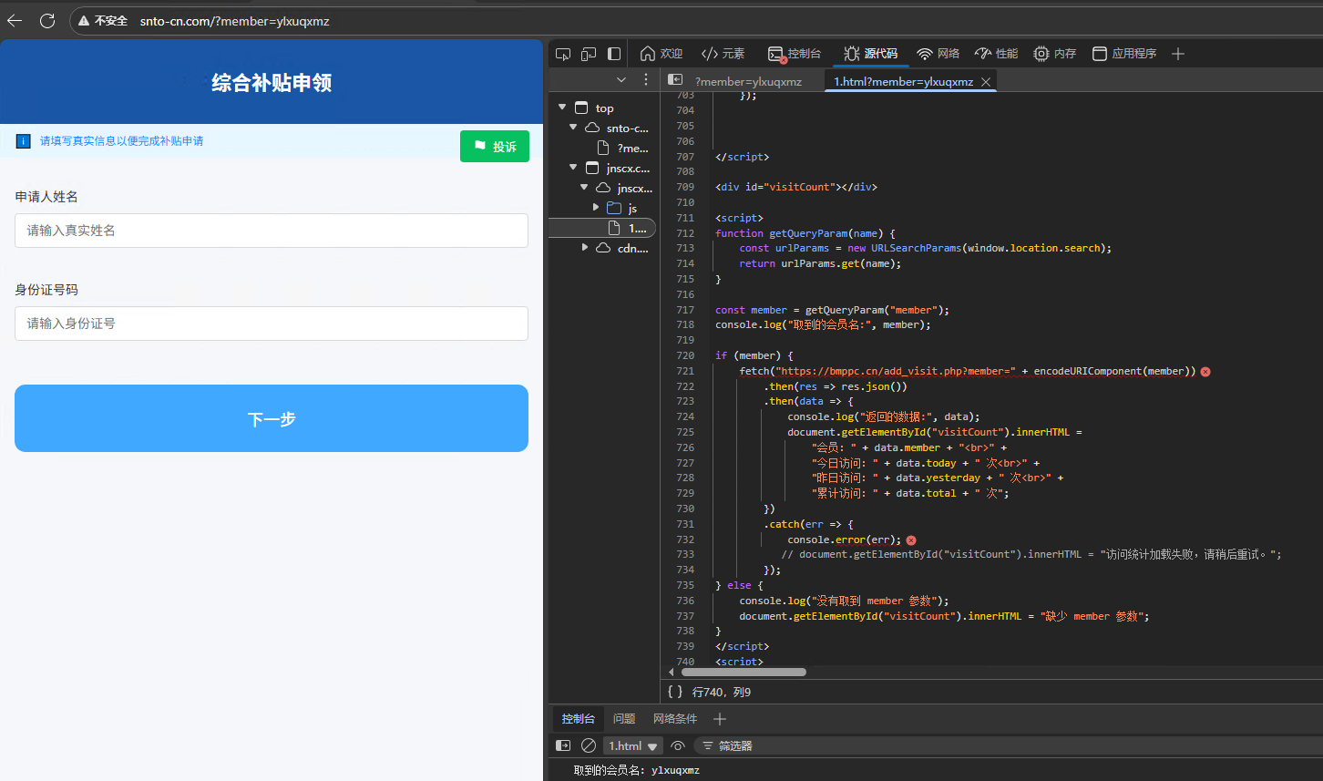Click the plus icon to add more tools
Image resolution: width=1323 pixels, height=781 pixels.
click(1178, 54)
